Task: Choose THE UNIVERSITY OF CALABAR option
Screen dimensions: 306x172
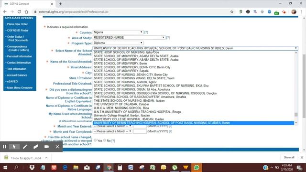Action: (193, 104)
